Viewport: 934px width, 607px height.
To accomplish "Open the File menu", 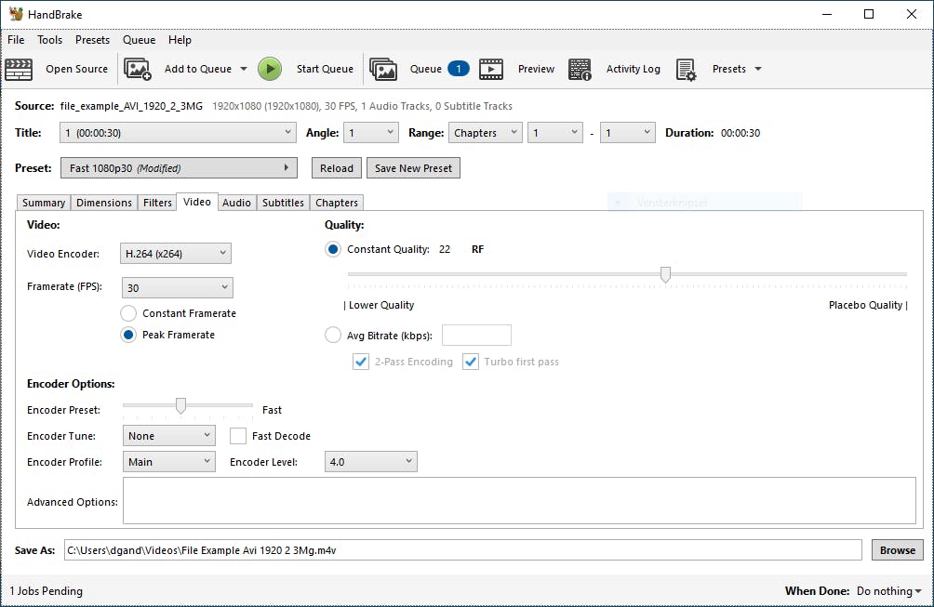I will tap(16, 40).
